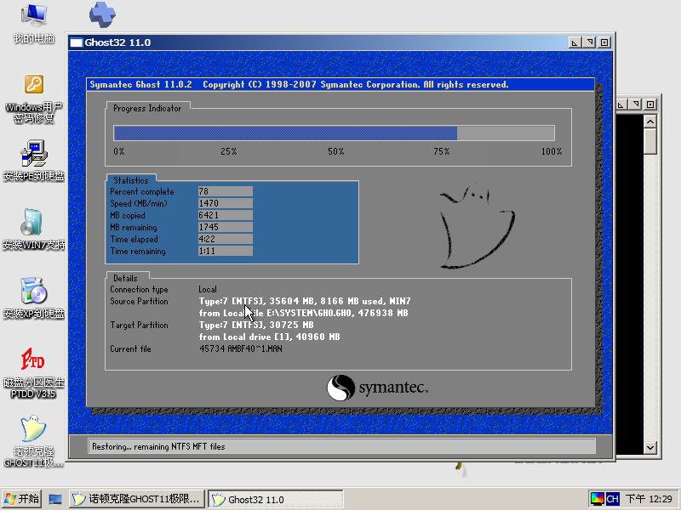Click the 'Progress Indicator' group label
Viewport: 681px width, 510px height.
(147, 109)
